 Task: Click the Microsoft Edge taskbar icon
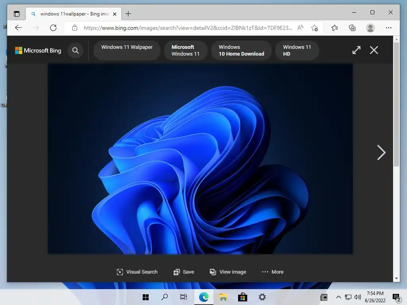pos(204,297)
